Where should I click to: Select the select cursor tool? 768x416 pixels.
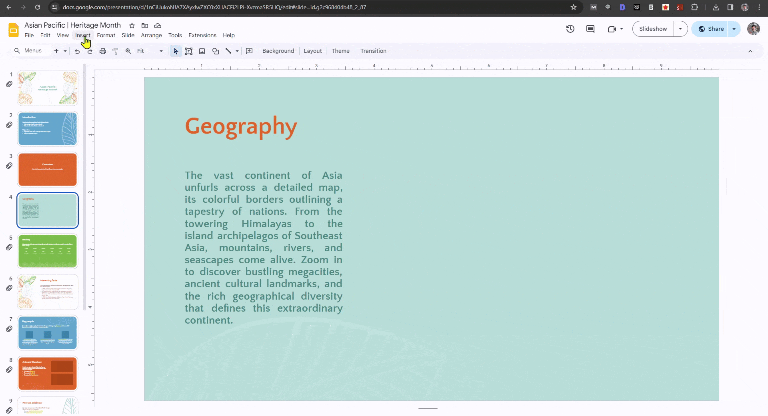click(x=175, y=51)
